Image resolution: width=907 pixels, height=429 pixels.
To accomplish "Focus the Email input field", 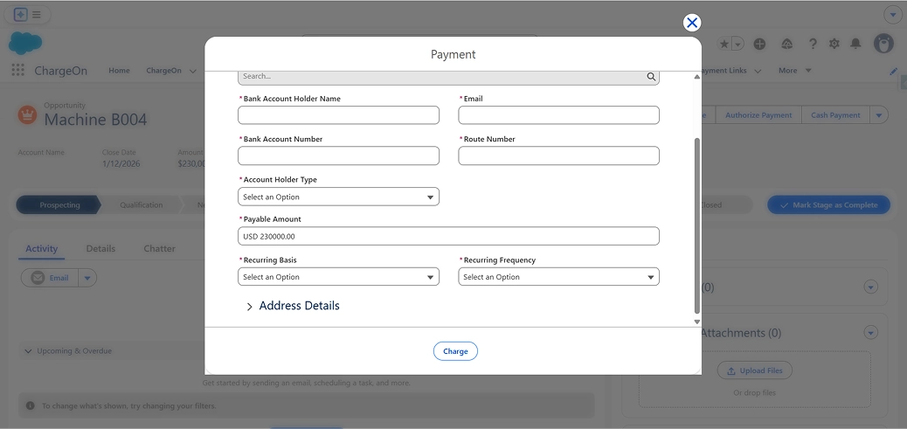I will pos(558,115).
